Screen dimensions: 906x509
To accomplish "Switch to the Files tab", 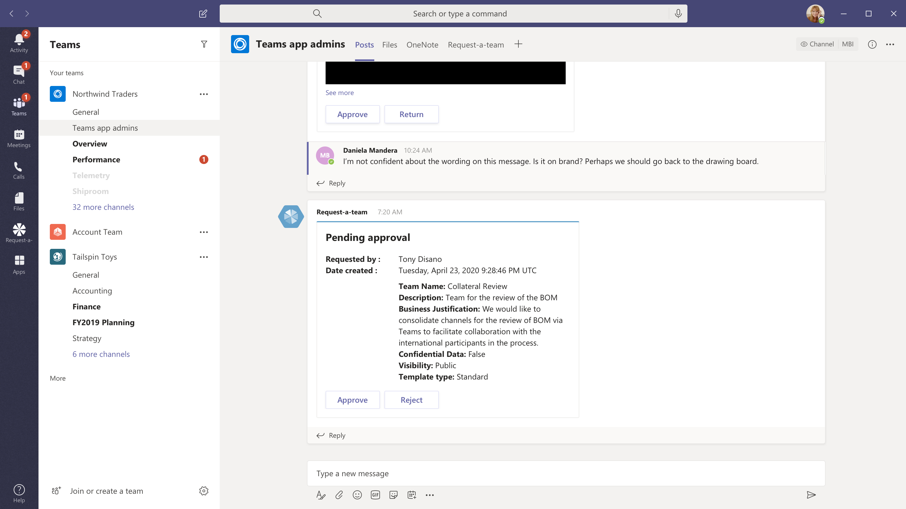I will 389,45.
